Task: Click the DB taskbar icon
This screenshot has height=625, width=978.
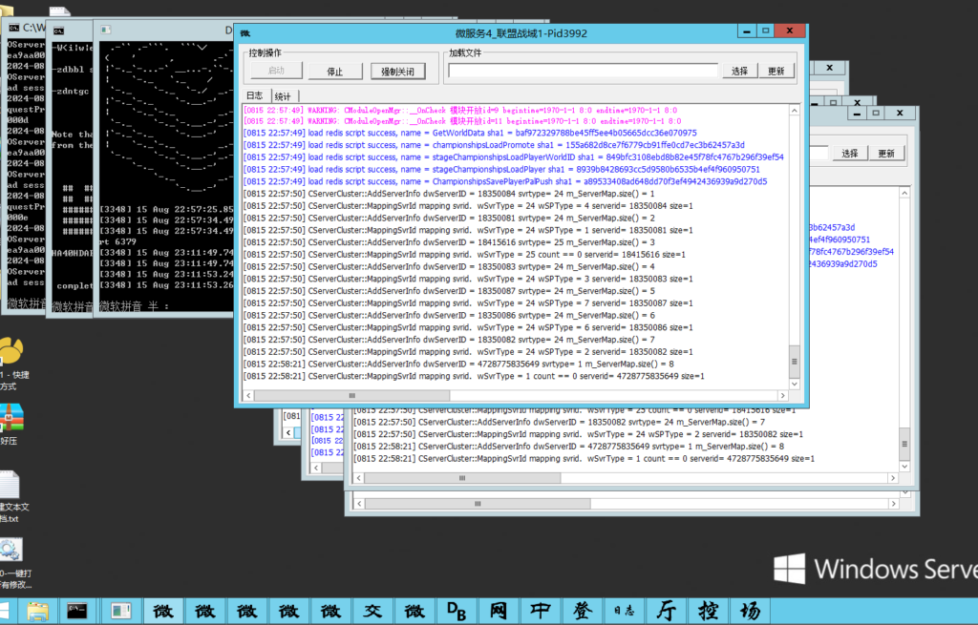Action: tap(456, 611)
